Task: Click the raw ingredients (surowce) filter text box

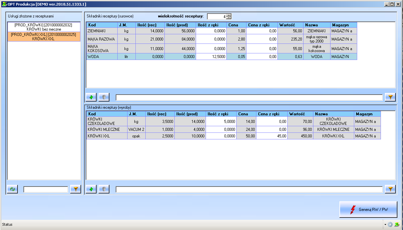Action: [249, 97]
